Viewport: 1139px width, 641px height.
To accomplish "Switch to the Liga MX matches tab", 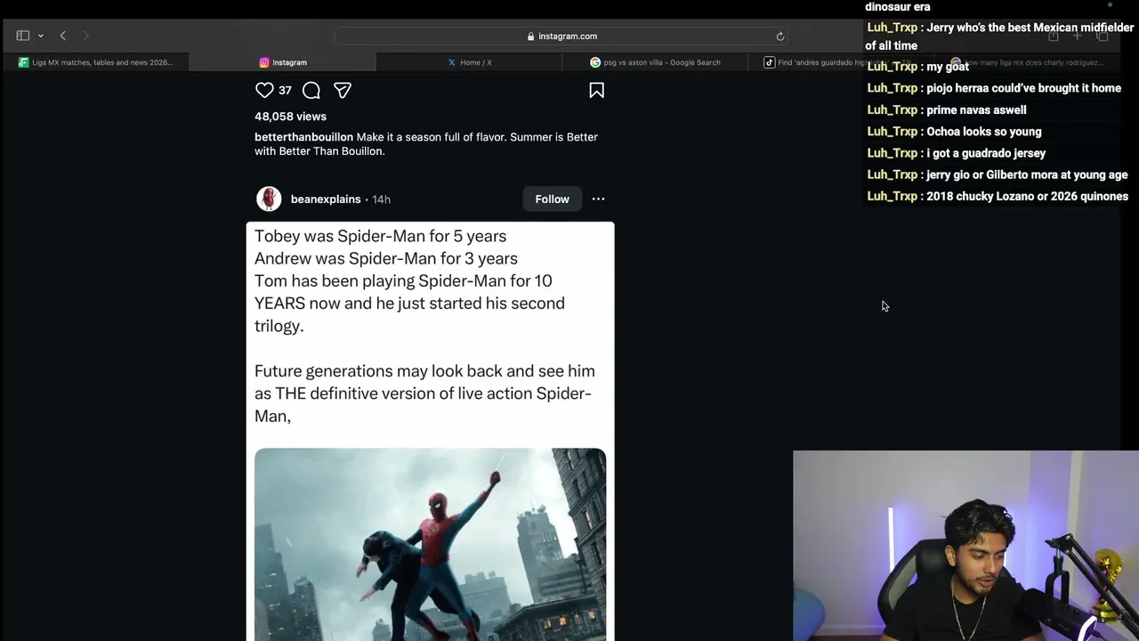I will point(94,62).
